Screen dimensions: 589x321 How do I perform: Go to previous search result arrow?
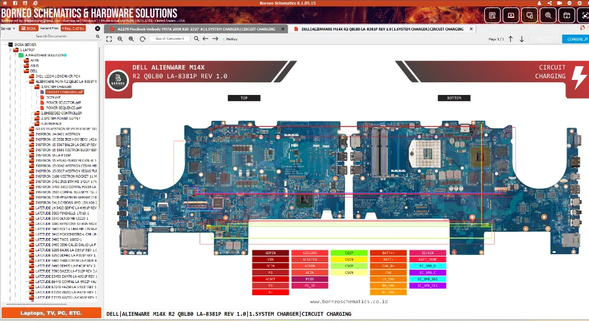coord(205,39)
